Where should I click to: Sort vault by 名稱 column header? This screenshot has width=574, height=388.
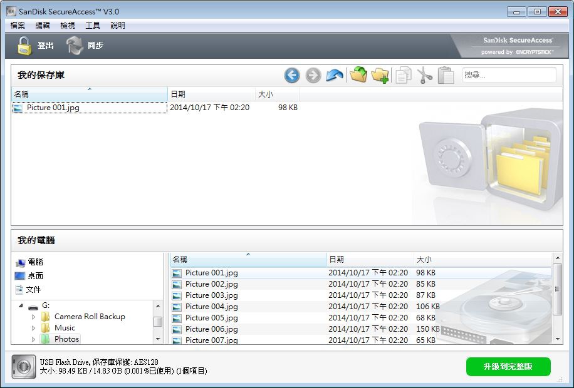point(90,94)
